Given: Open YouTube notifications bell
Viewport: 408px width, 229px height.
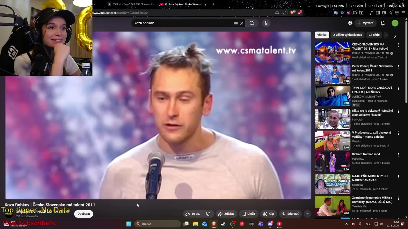Looking at the screenshot, I should [383, 23].
